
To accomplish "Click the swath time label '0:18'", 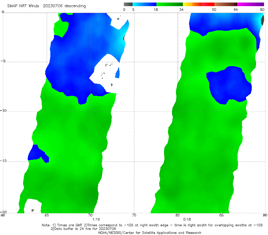I will tap(187, 219).
